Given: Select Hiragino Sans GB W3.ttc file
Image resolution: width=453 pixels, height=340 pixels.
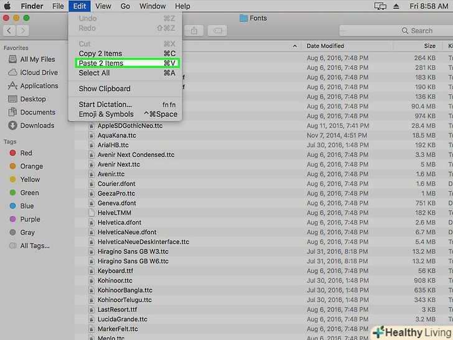Looking at the screenshot, I should tap(133, 252).
